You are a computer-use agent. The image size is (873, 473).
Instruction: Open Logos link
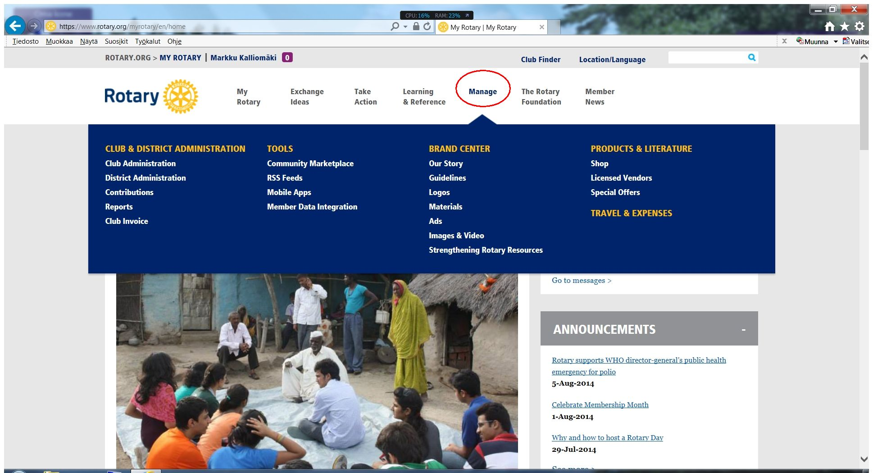439,192
